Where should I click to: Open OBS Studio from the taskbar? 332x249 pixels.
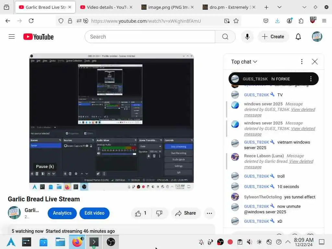[x=111, y=242]
